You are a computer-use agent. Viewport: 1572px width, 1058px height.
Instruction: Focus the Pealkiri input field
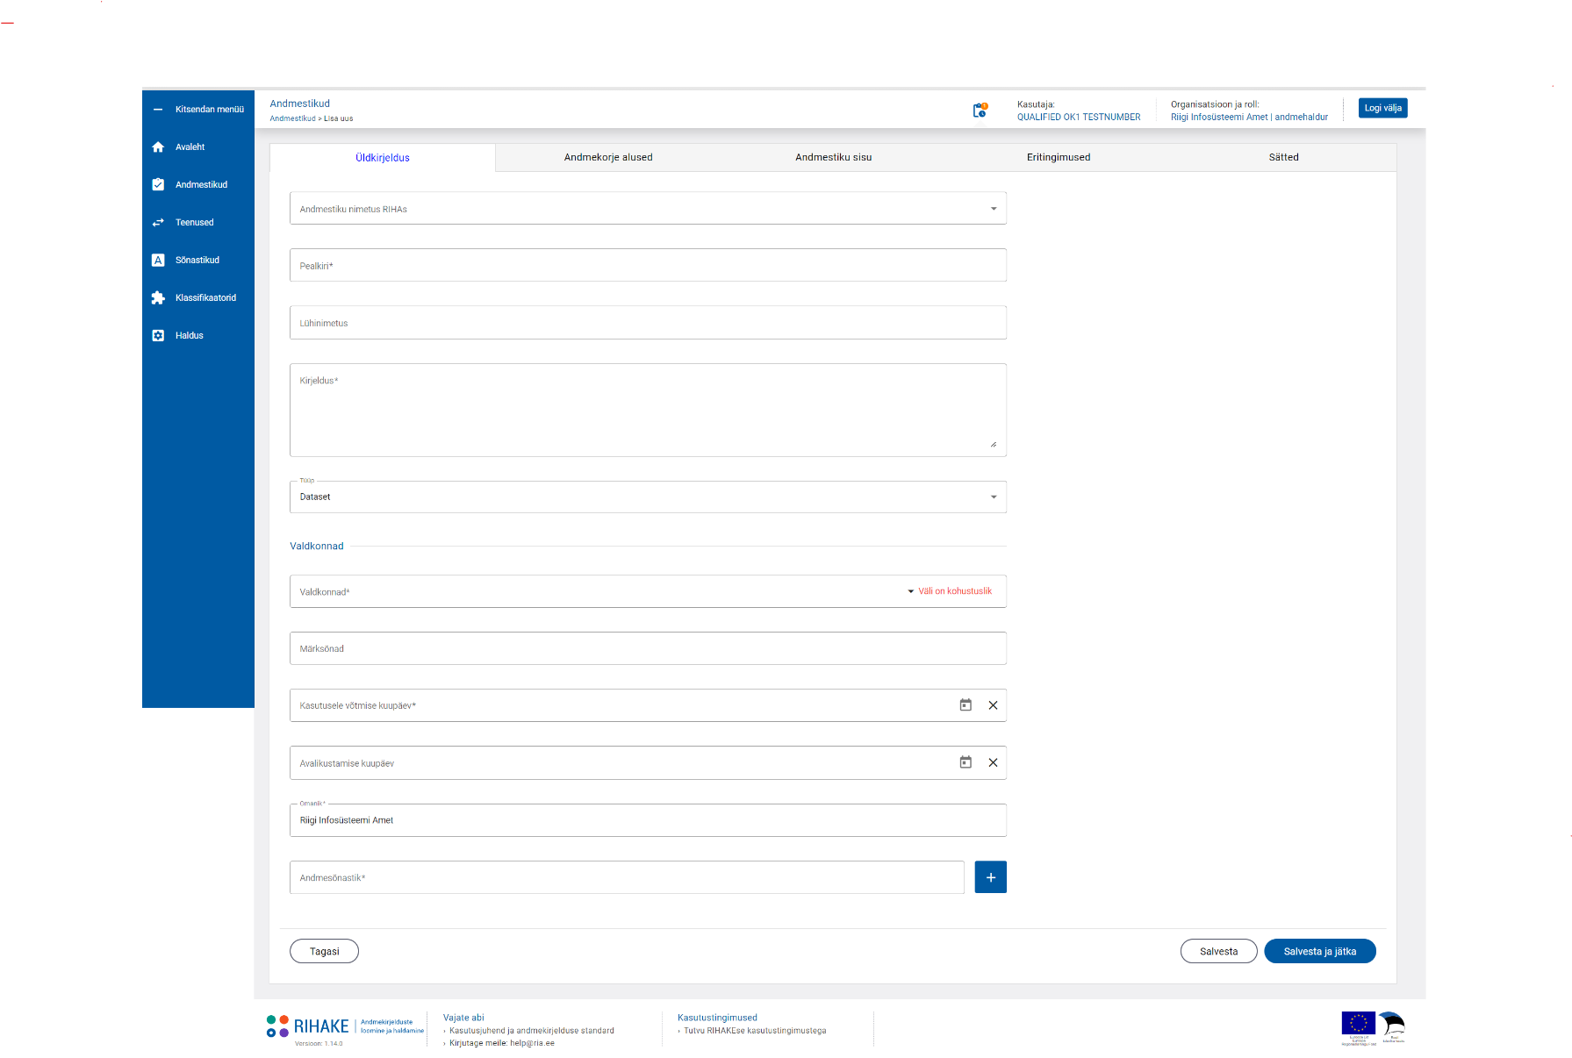[x=648, y=266]
